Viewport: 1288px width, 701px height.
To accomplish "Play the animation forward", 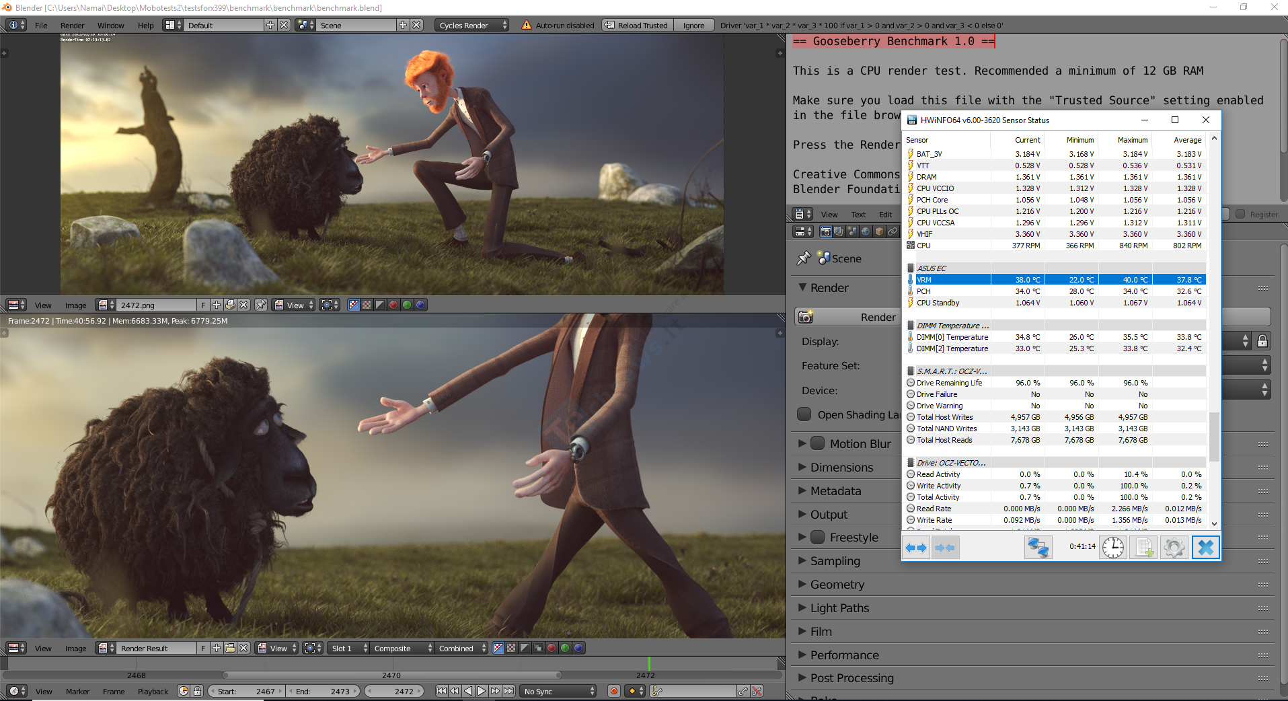I will (482, 691).
